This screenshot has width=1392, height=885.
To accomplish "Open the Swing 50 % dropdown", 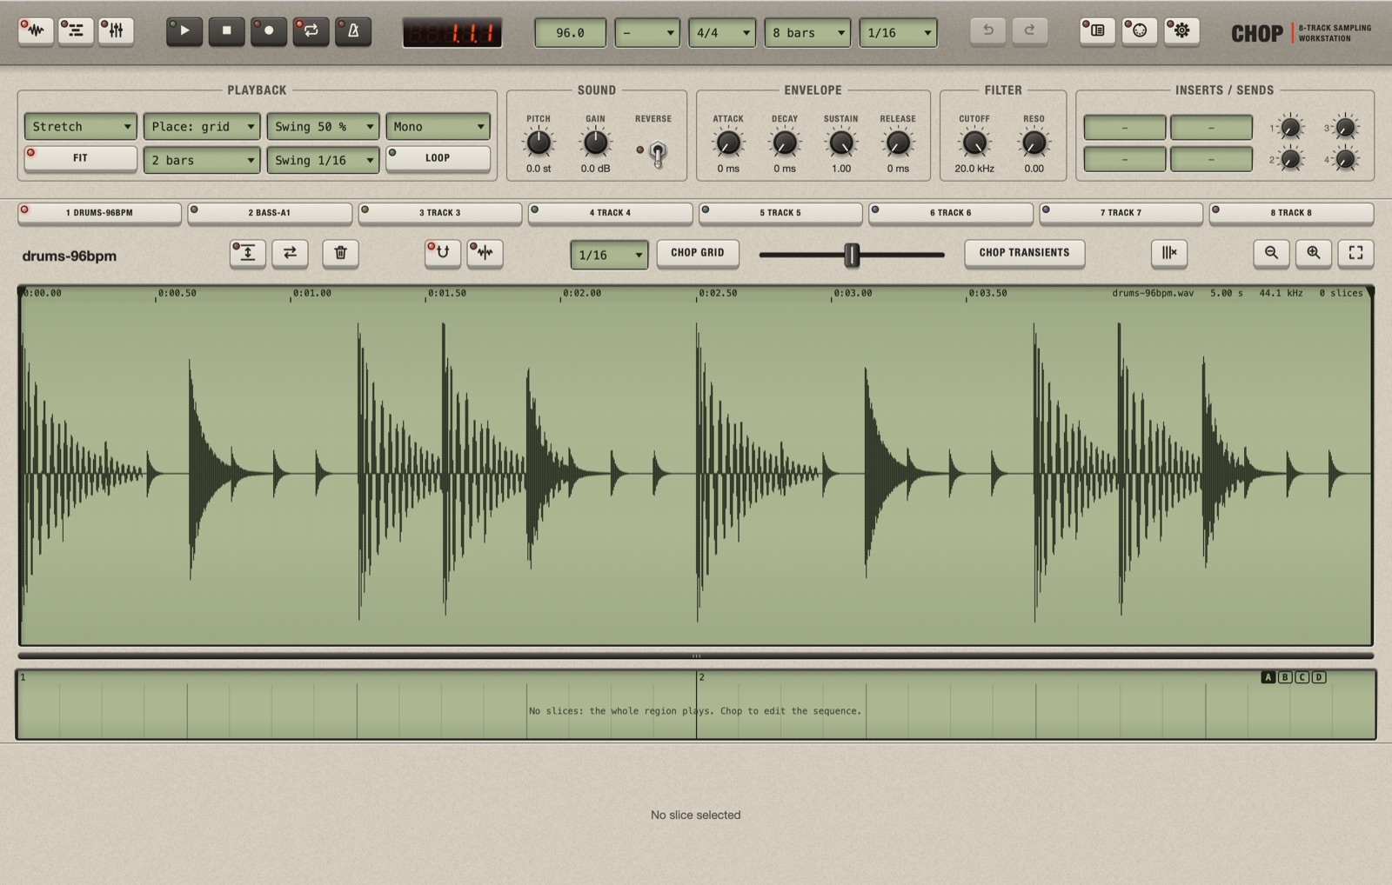I will 323,127.
